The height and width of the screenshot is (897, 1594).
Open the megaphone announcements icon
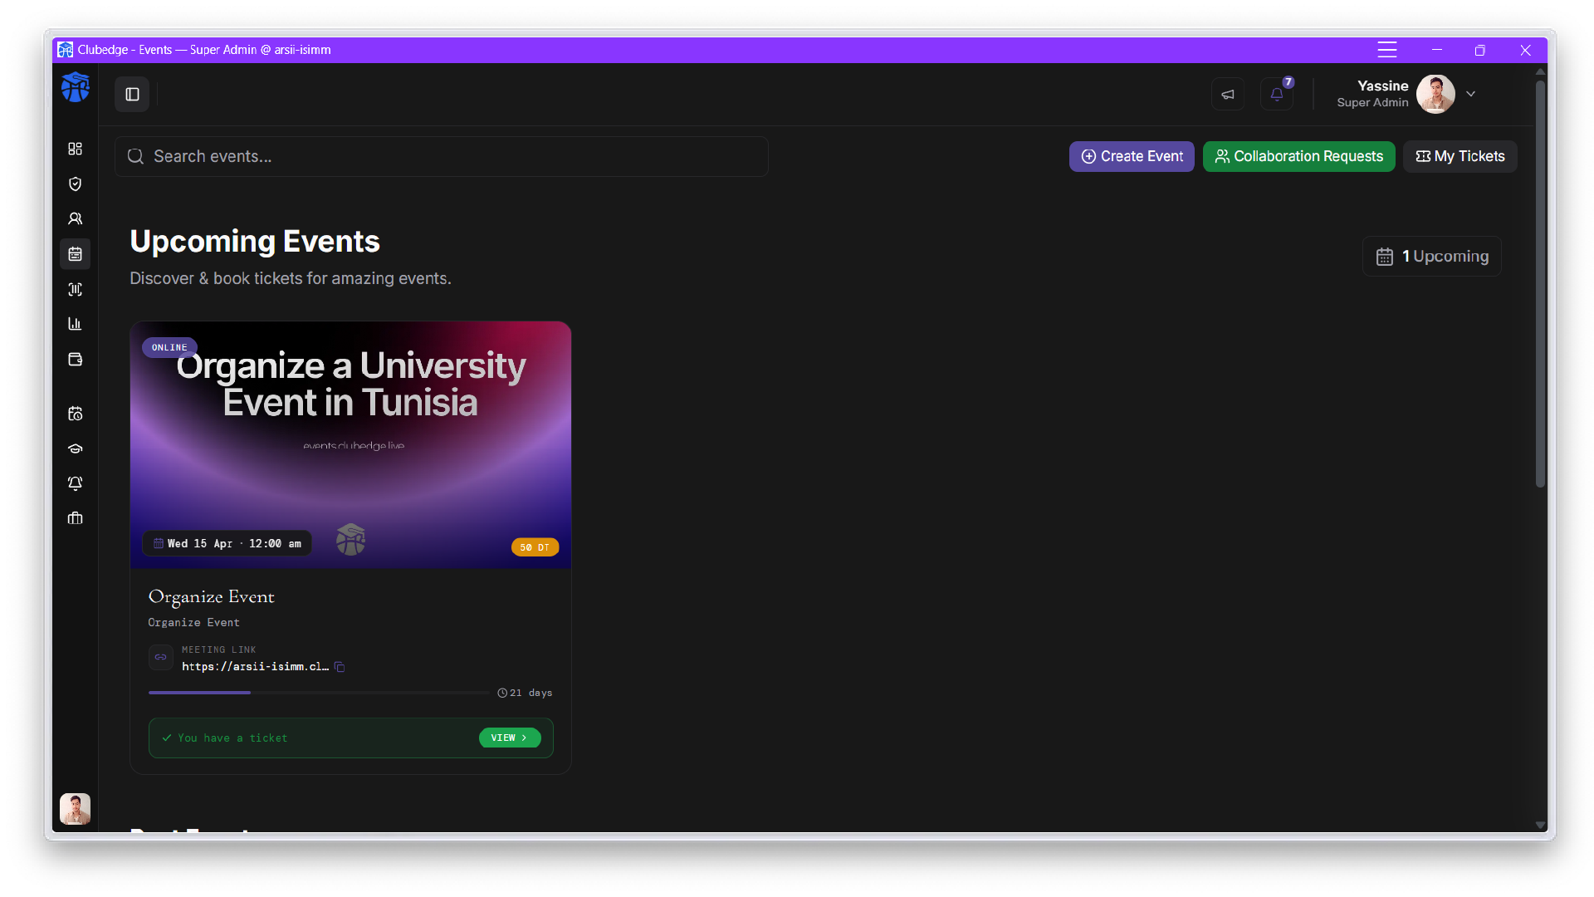click(x=1228, y=95)
